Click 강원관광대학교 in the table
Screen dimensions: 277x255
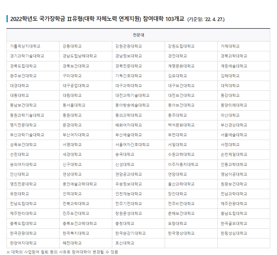click(138, 46)
